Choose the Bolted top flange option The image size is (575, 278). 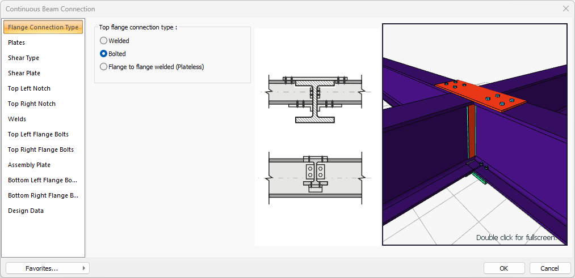[x=103, y=54]
